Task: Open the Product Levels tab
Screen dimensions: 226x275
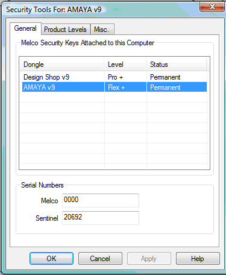Action: click(66, 30)
